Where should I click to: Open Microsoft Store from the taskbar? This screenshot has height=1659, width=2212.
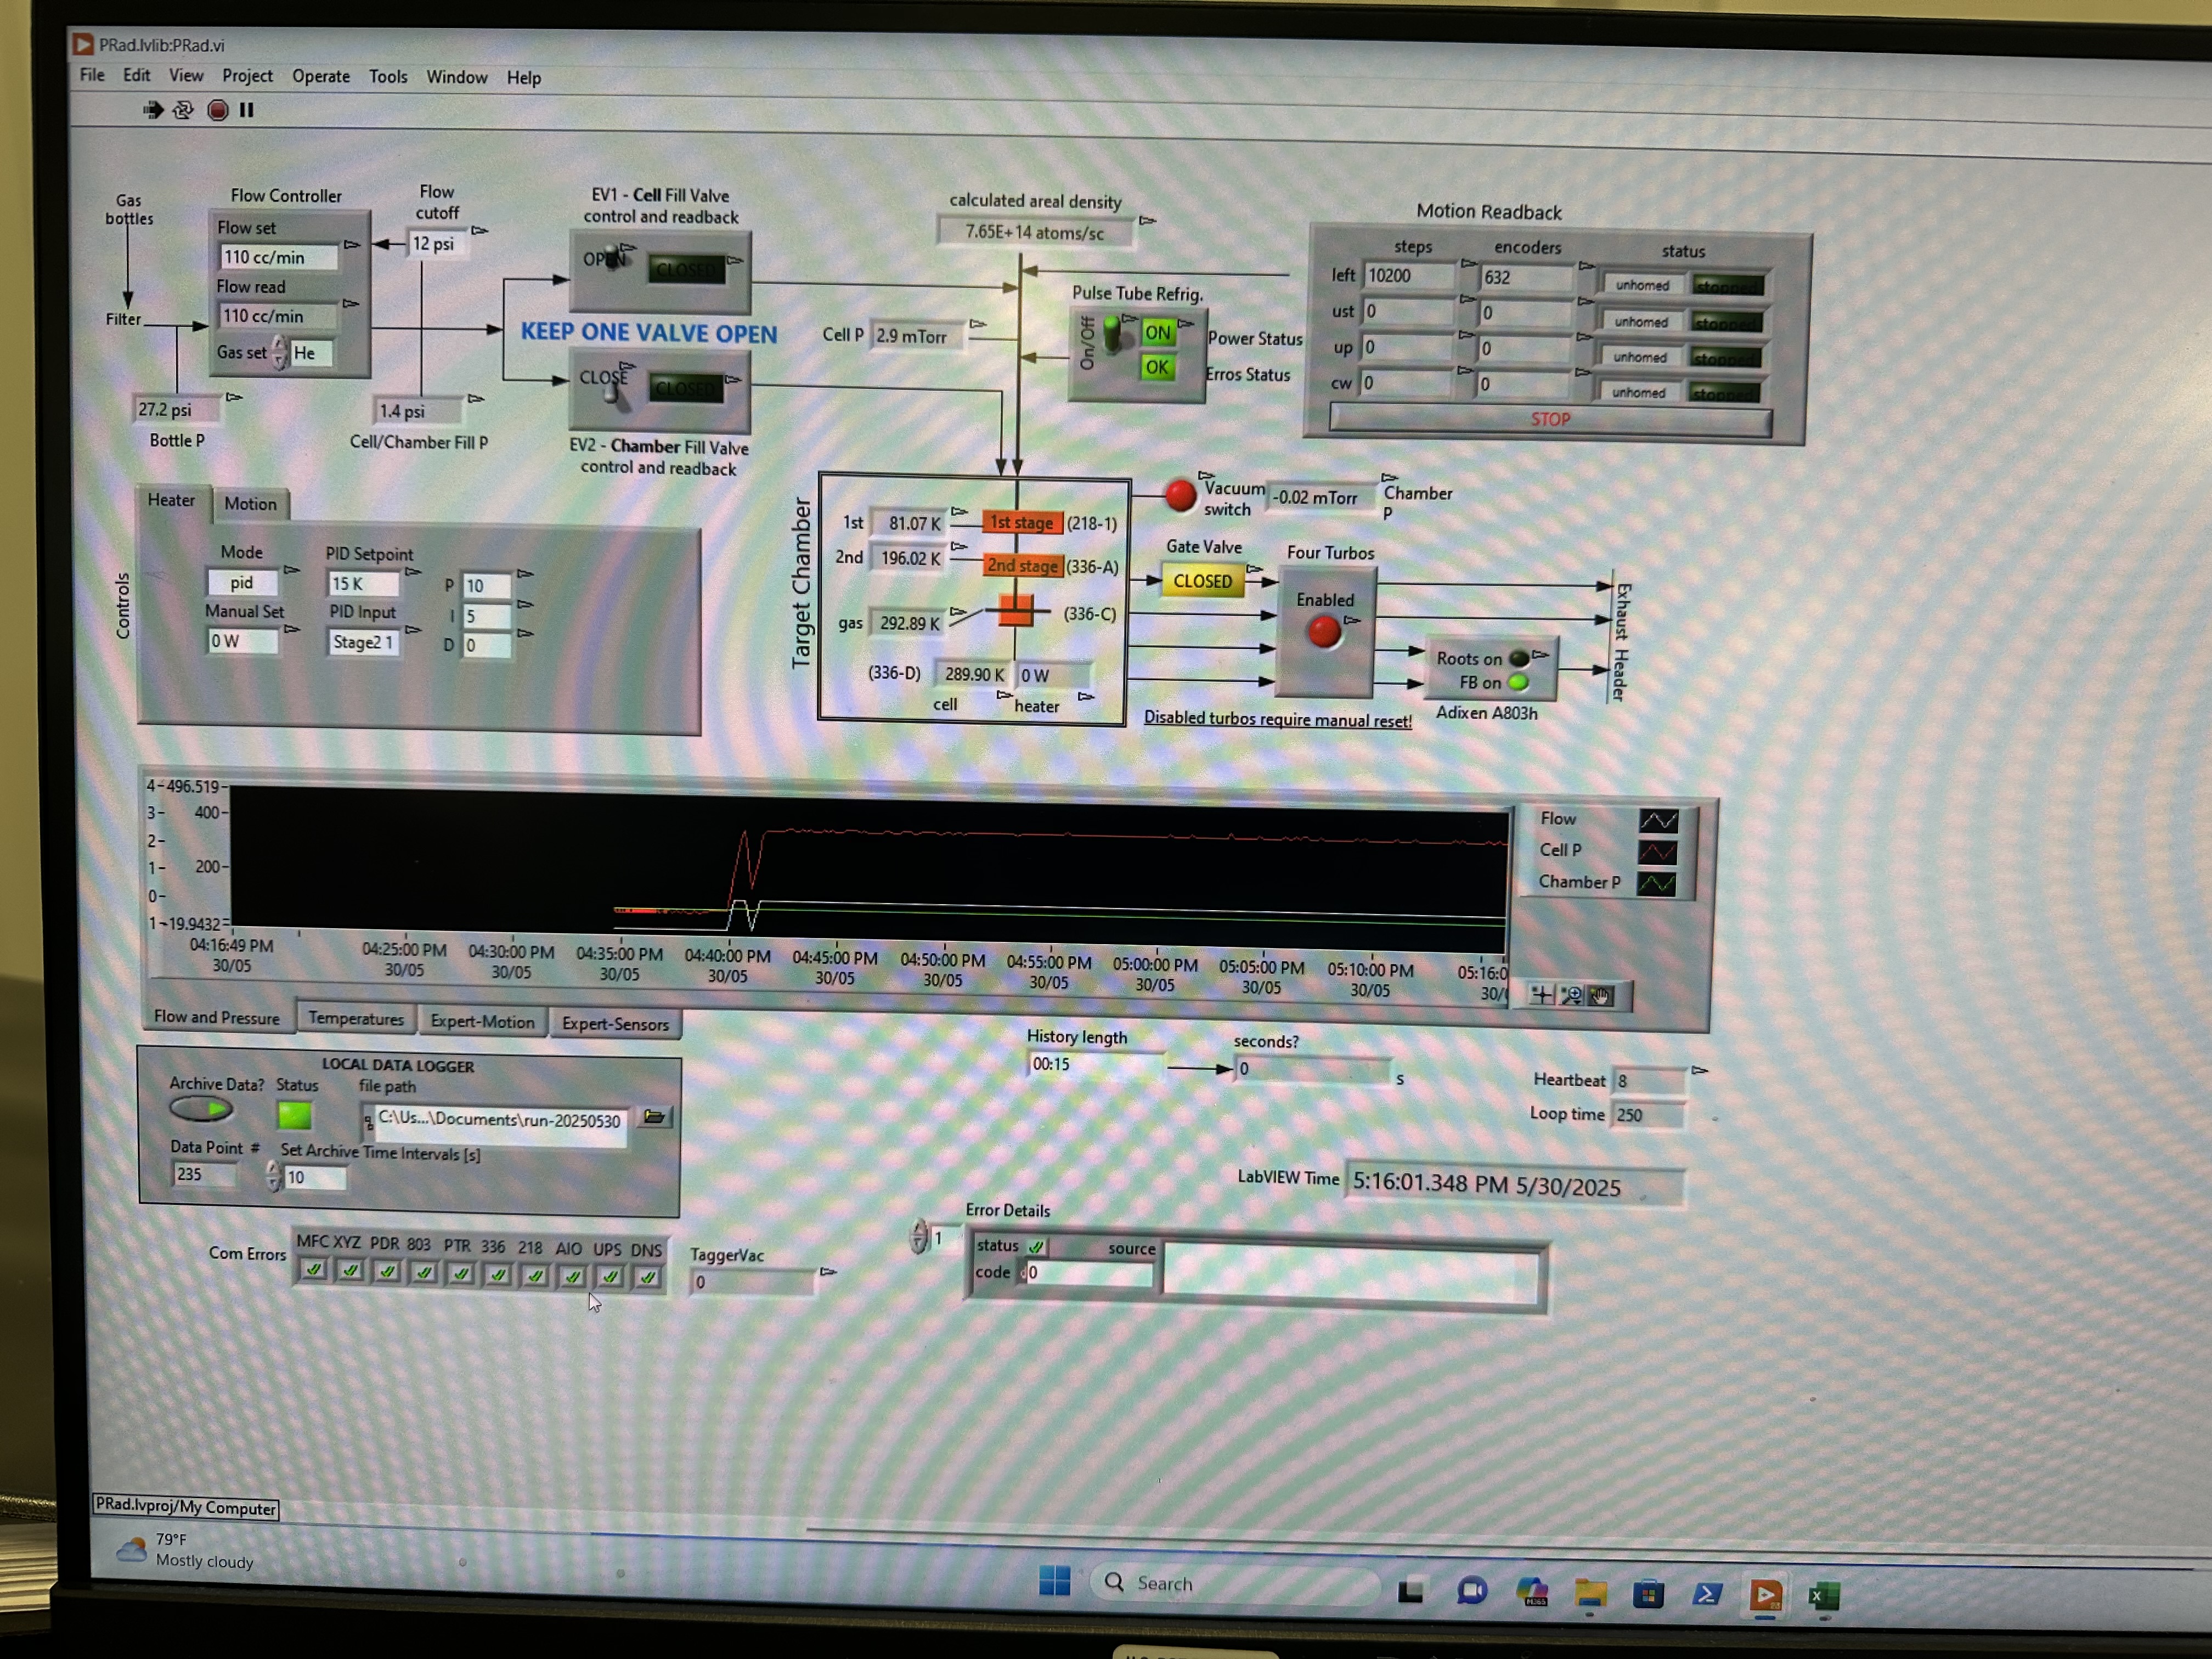point(1648,1593)
